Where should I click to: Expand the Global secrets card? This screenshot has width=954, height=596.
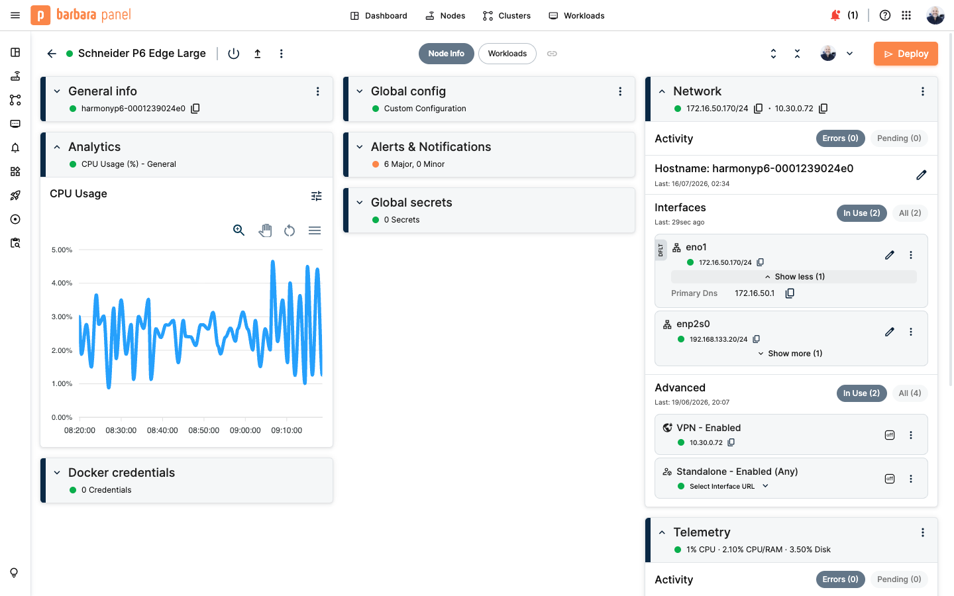coord(360,203)
